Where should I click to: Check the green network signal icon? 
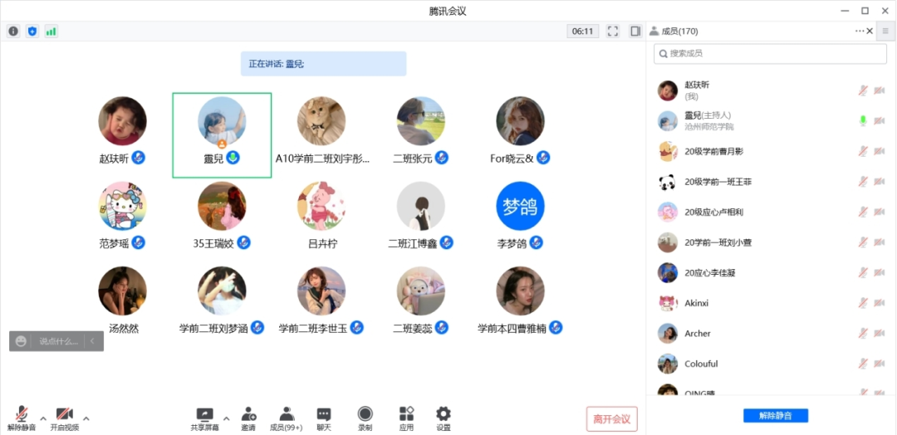[x=51, y=32]
